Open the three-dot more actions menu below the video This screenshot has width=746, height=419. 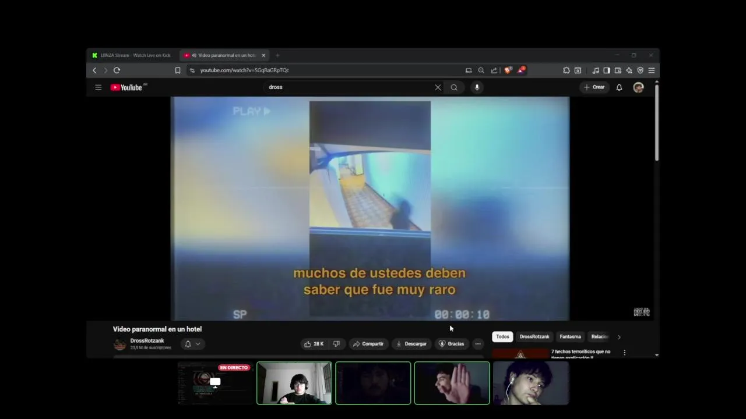pyautogui.click(x=478, y=344)
